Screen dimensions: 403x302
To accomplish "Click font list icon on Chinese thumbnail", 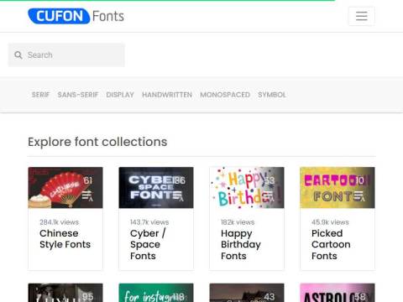I will pos(87,196).
